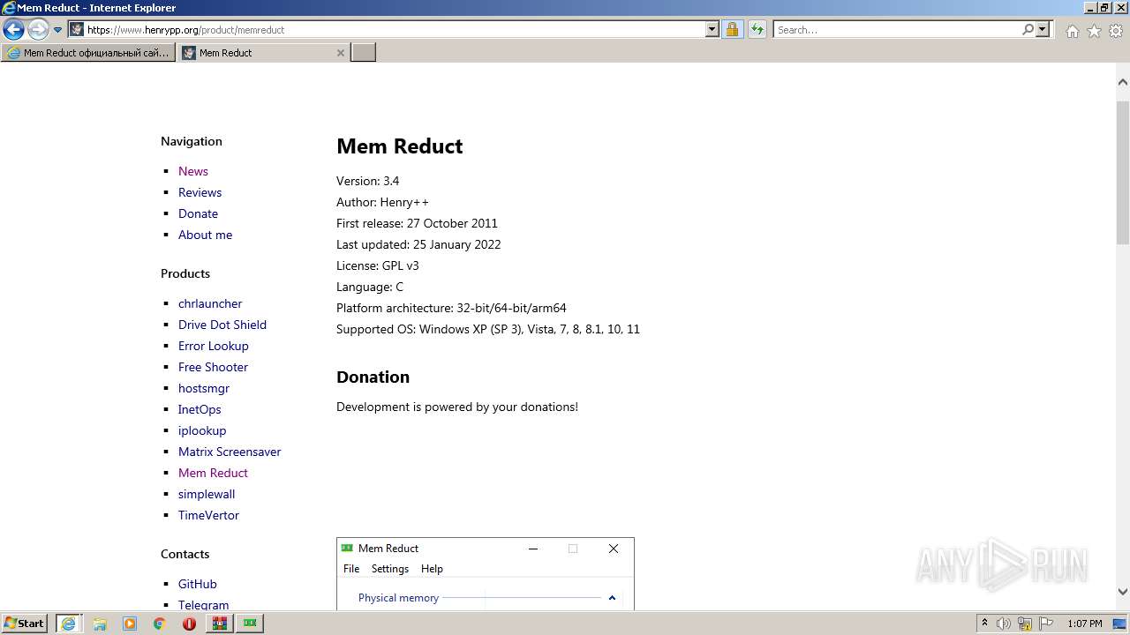Collapse the Physical memory section chevron
The height and width of the screenshot is (635, 1130).
click(612, 598)
